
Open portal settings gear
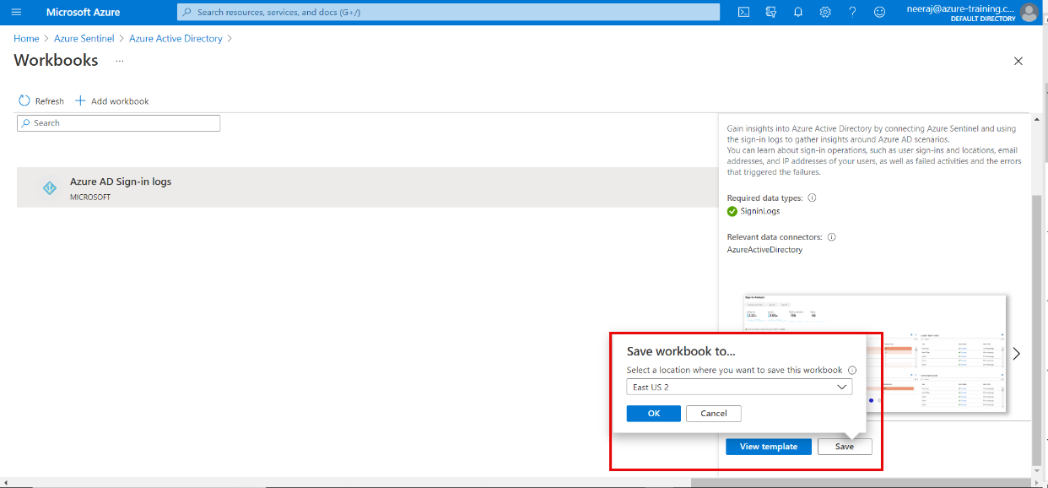[825, 12]
